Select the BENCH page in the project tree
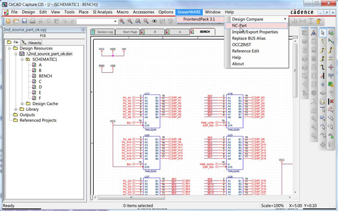 pos(45,76)
